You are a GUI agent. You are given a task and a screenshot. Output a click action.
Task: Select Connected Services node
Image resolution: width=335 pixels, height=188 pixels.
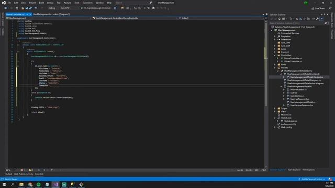289,33
